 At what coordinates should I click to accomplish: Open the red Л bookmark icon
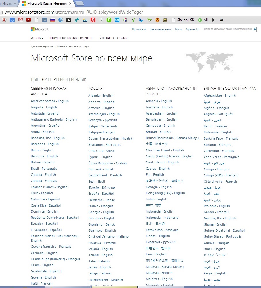(x=93, y=20)
